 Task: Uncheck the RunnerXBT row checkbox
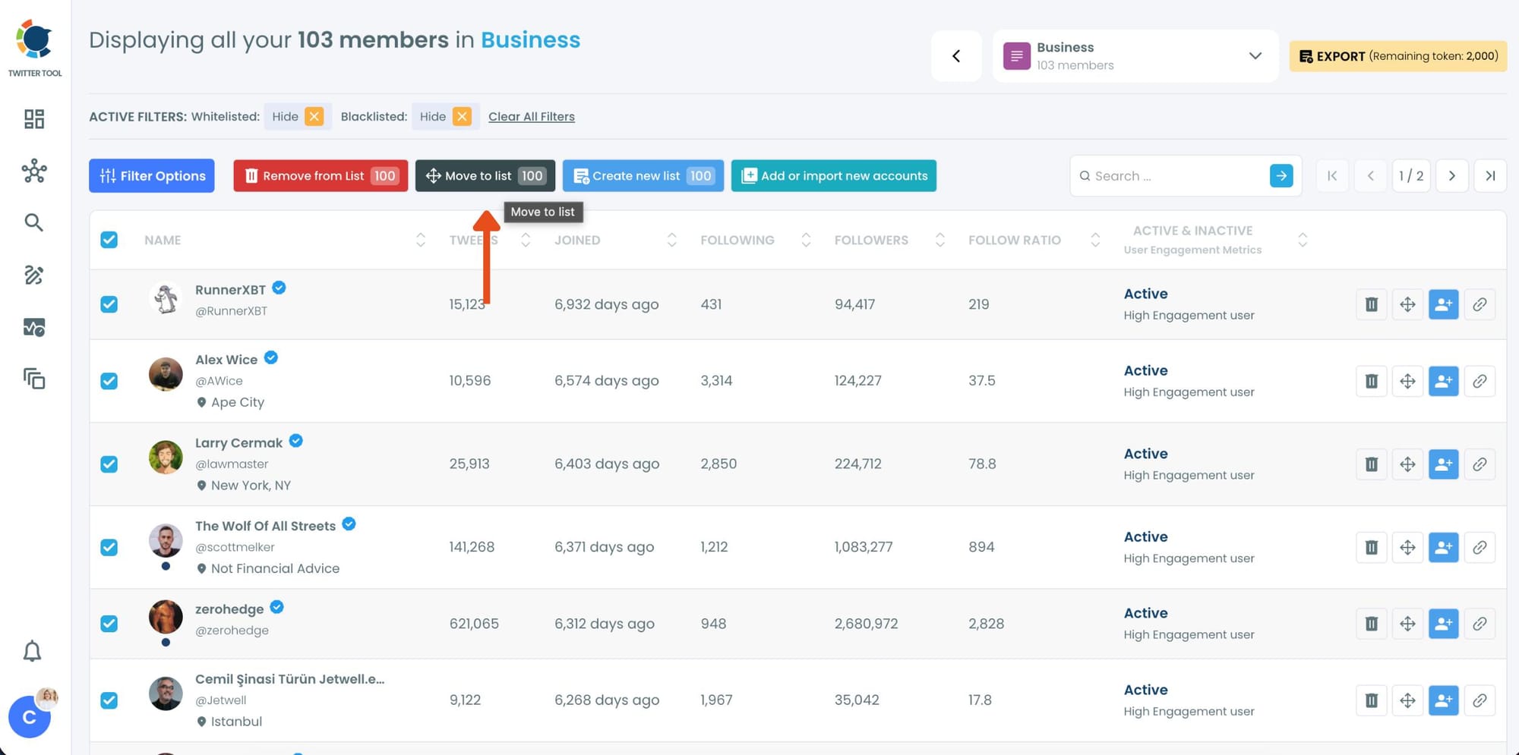[x=109, y=304]
